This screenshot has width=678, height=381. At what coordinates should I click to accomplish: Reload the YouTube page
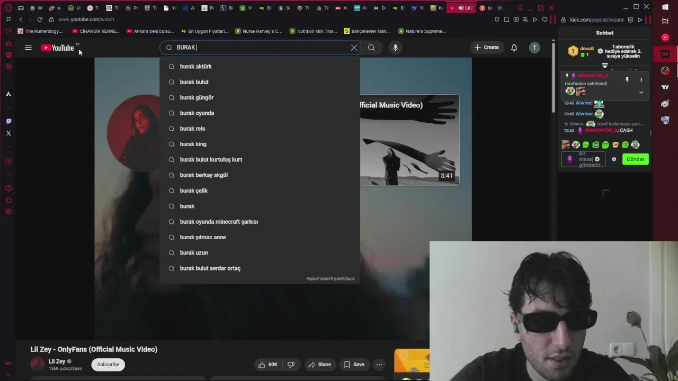(x=40, y=20)
